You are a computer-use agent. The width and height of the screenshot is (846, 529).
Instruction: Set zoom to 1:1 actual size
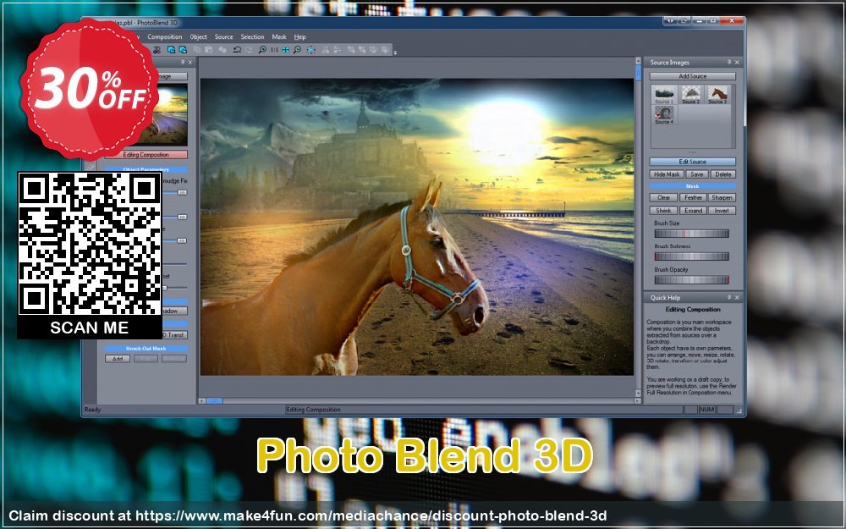(274, 50)
